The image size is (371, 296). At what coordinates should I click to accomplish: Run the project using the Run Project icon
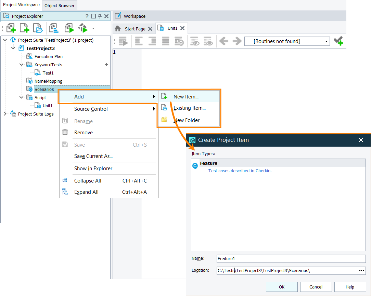pyautogui.click(x=69, y=28)
